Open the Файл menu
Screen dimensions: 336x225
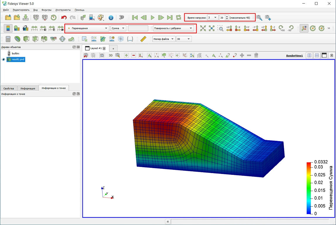coord(6,10)
